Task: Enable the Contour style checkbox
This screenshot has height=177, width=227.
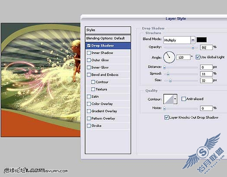Action: point(93,82)
